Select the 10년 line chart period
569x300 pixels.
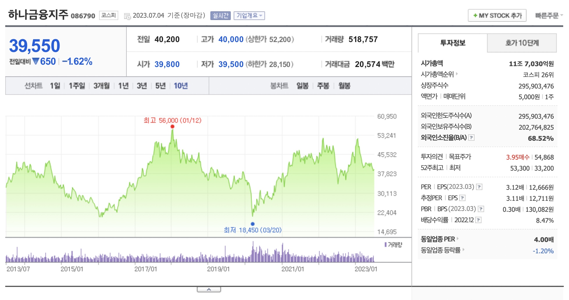click(181, 86)
